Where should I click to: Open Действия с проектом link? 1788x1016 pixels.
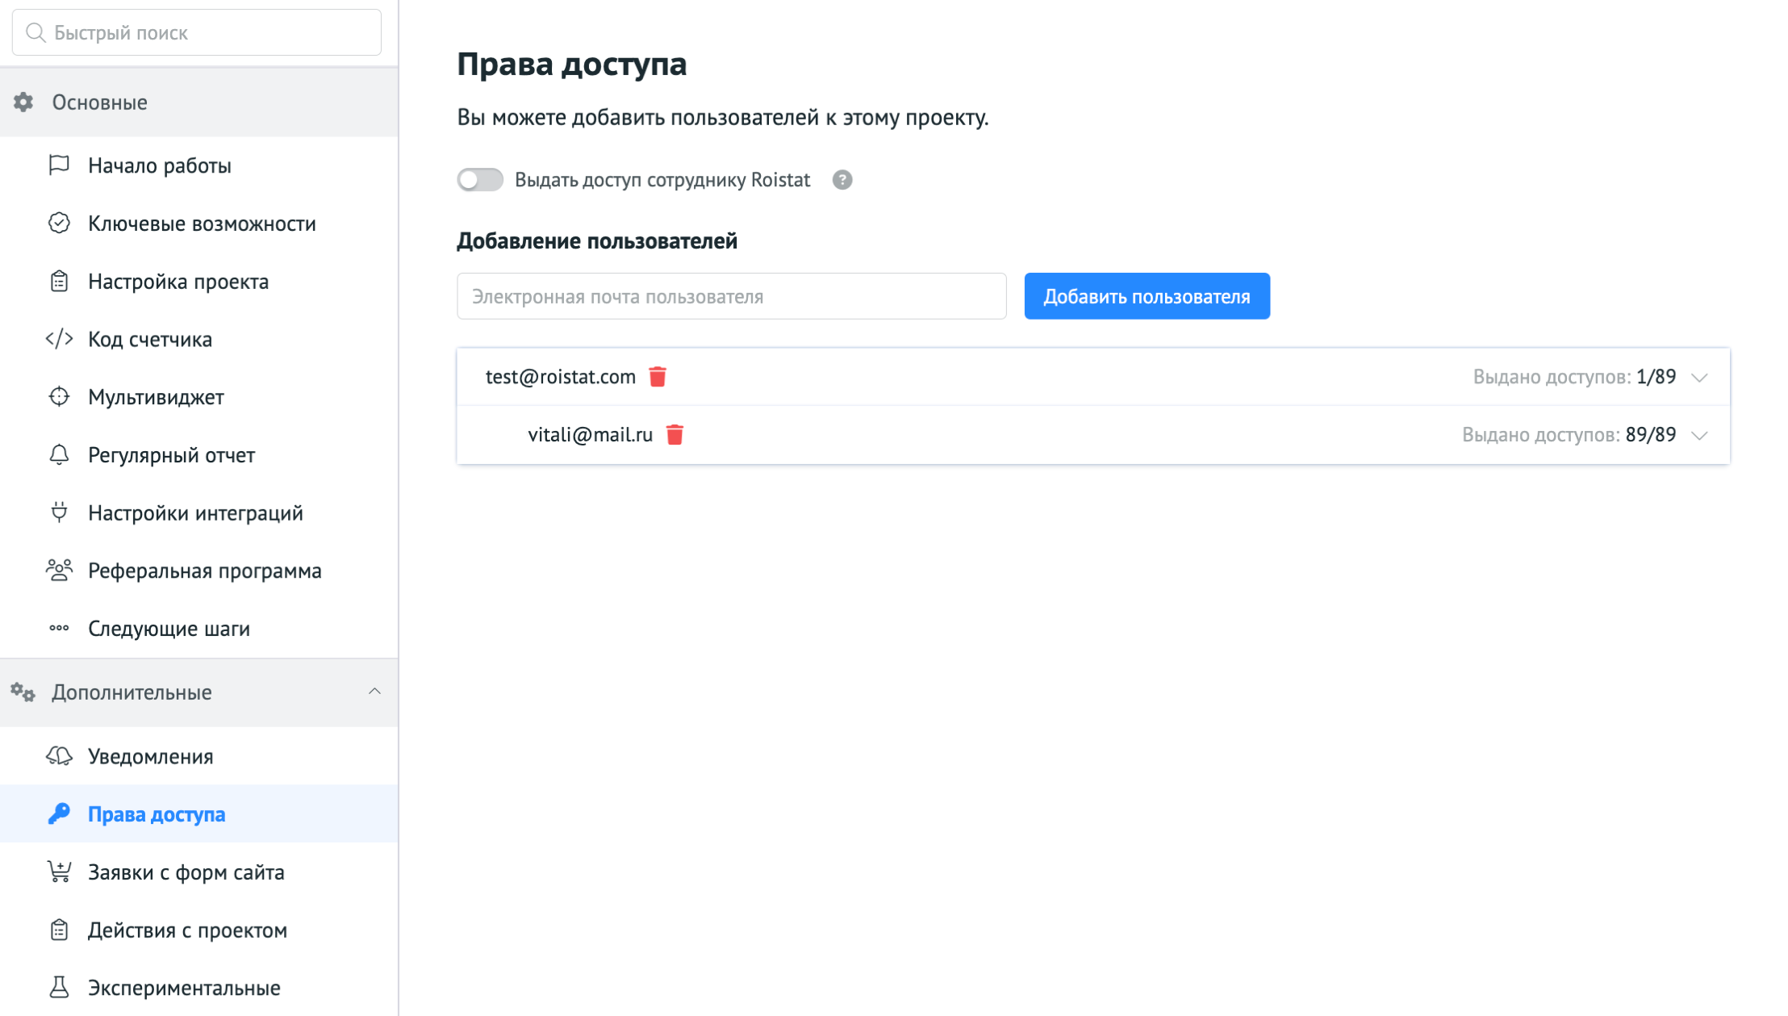[x=187, y=930]
